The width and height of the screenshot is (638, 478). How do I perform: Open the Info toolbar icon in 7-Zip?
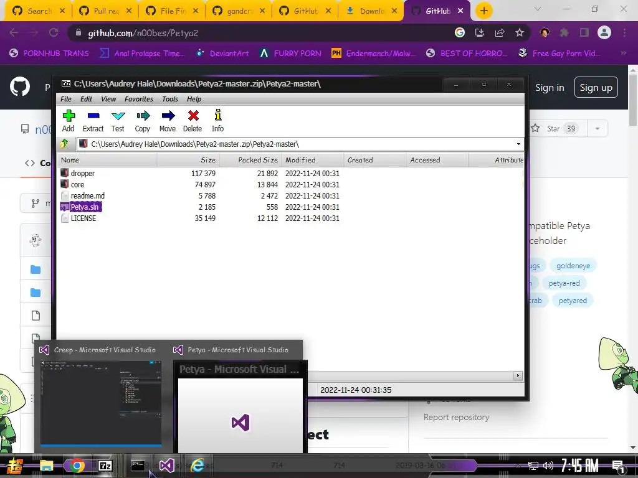[217, 121]
